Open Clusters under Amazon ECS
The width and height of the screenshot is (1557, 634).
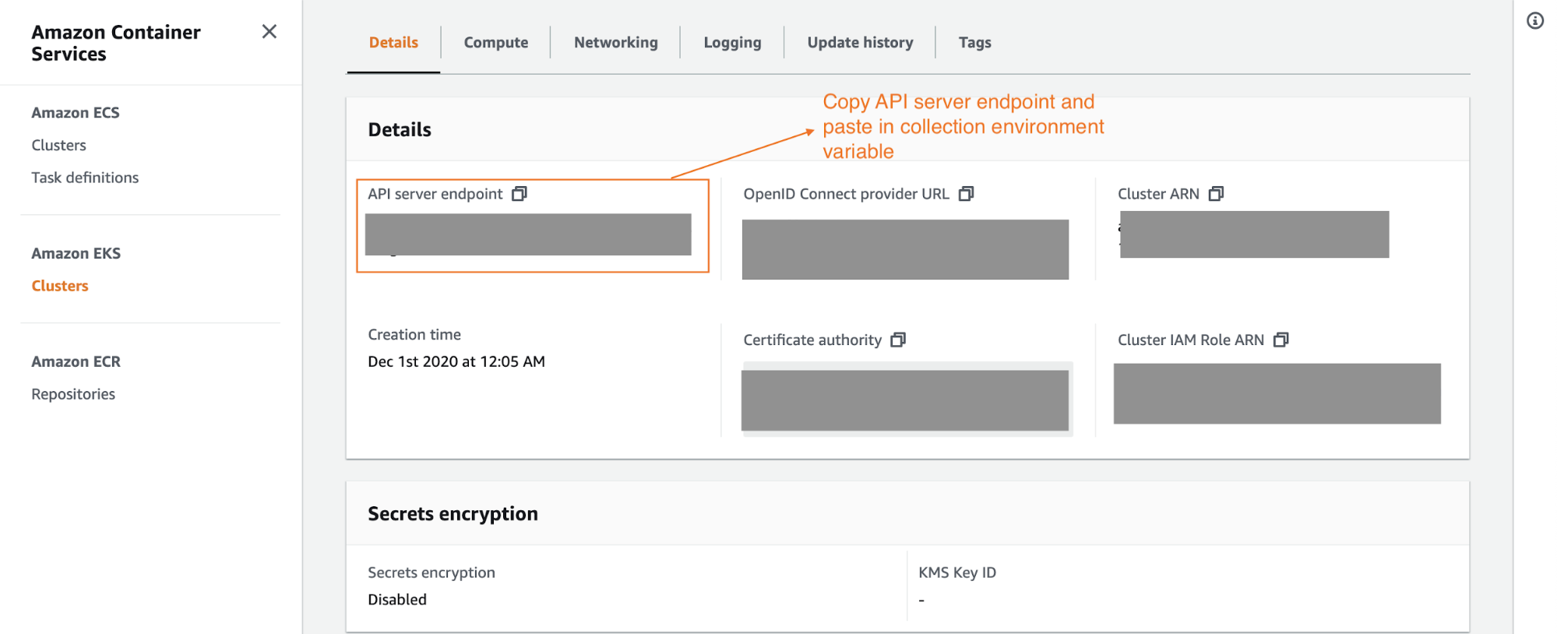pos(59,146)
